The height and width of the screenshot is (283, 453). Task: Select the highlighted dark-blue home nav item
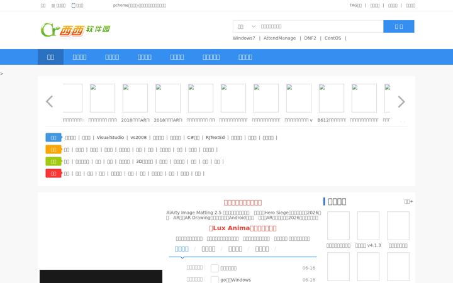(x=50, y=57)
